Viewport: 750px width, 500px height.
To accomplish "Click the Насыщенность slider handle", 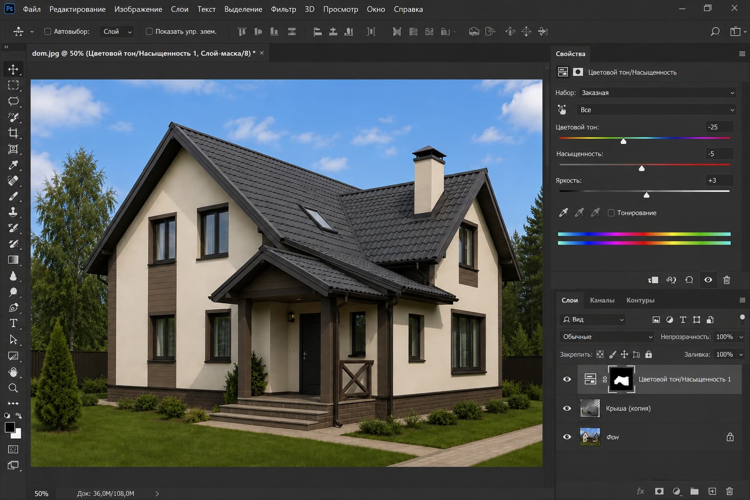I will 642,168.
